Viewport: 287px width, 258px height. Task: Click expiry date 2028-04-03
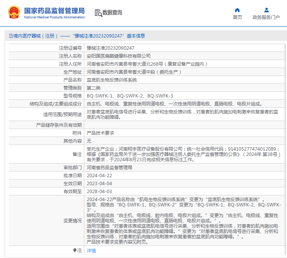tap(99, 191)
